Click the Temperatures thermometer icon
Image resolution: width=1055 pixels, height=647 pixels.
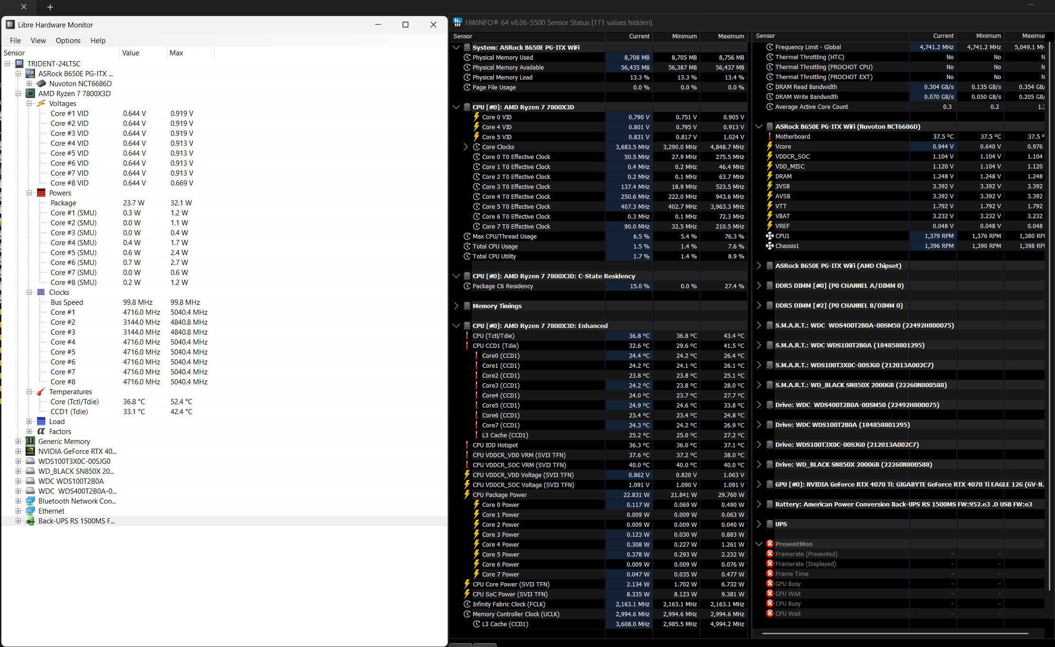(x=41, y=391)
